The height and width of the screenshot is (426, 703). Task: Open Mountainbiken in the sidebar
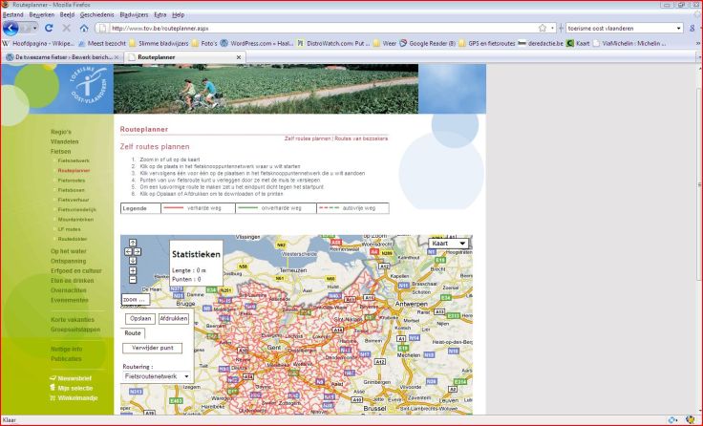click(x=75, y=220)
